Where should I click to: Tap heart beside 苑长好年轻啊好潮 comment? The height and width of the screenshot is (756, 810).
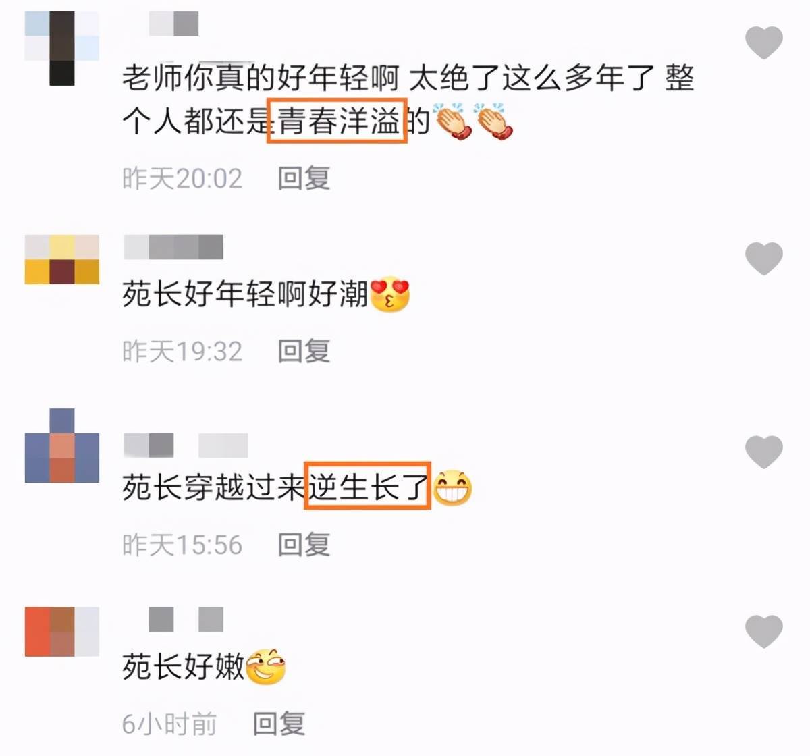coord(763,259)
